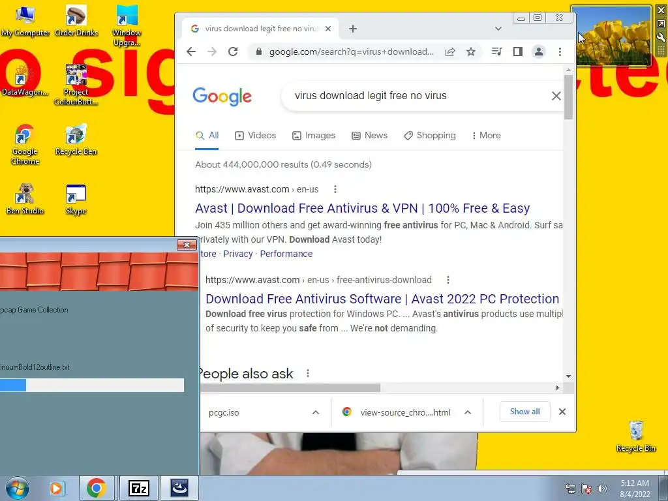Switch to Shopping search tab
Screen dimensions: 668x501
click(430, 136)
